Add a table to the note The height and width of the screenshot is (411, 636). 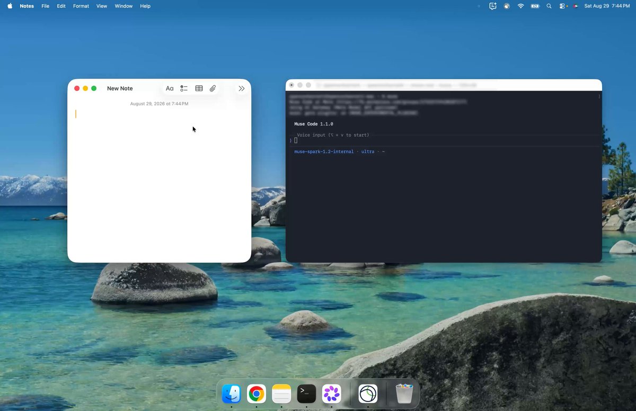point(199,88)
